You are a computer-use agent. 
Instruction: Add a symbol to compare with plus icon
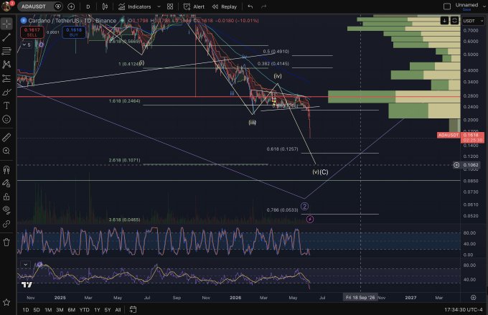click(71, 6)
